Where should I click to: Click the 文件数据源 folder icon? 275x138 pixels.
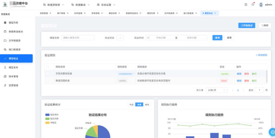click(5, 41)
